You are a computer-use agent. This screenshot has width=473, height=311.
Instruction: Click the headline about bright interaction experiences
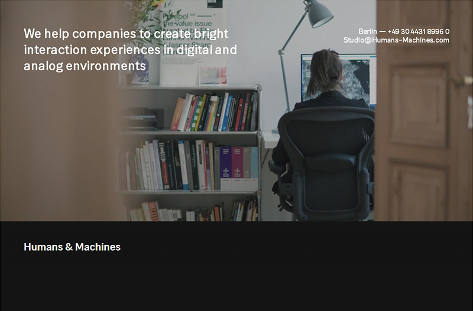click(x=130, y=50)
